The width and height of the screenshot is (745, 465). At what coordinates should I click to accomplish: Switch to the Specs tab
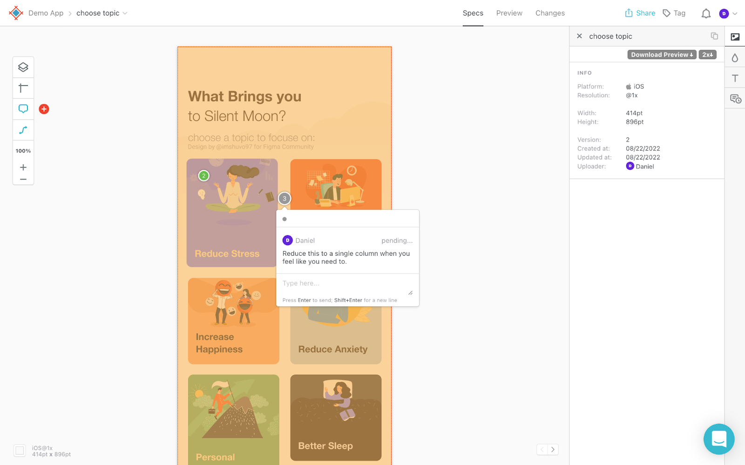point(473,13)
